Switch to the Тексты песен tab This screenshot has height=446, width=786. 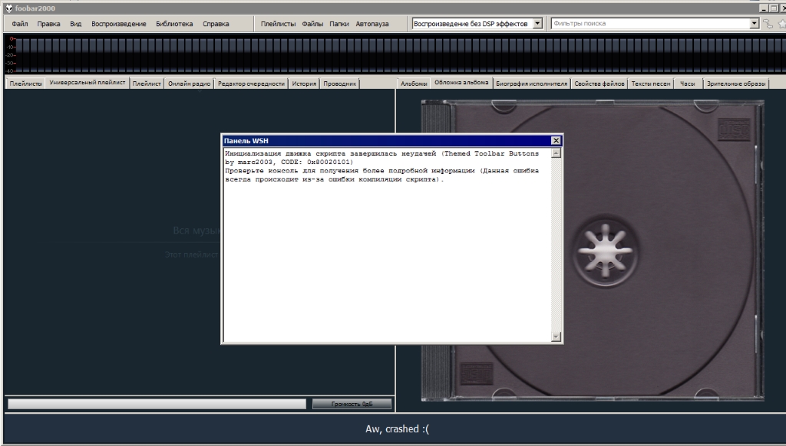pyautogui.click(x=651, y=84)
